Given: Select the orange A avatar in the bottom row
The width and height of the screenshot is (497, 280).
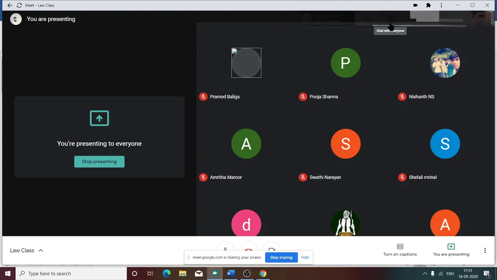Looking at the screenshot, I should click(x=445, y=223).
